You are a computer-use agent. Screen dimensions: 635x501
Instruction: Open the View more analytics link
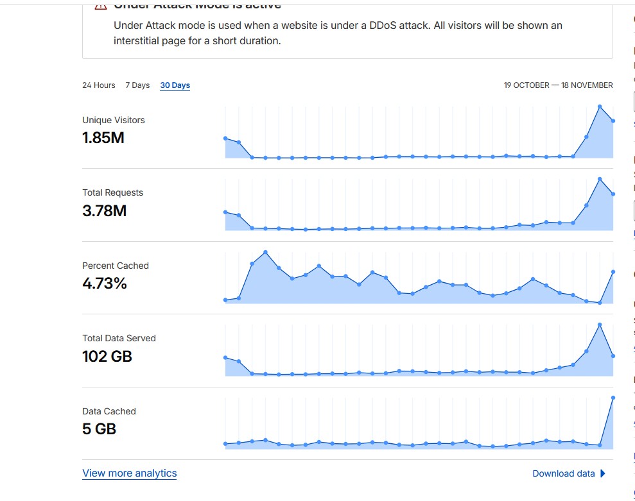[x=130, y=473]
